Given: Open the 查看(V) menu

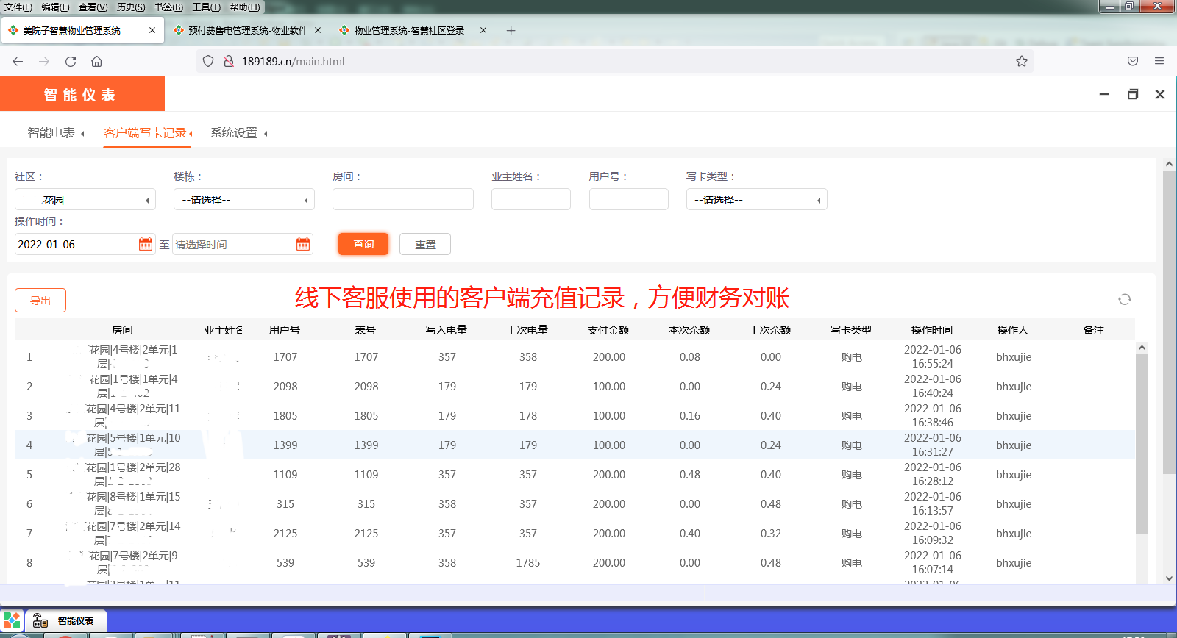Looking at the screenshot, I should [93, 7].
